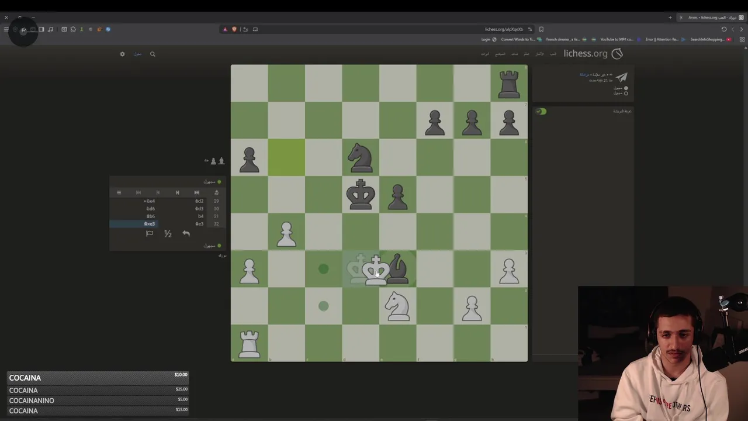Click the takeback arrow icon
This screenshot has height=421, width=748.
point(186,233)
